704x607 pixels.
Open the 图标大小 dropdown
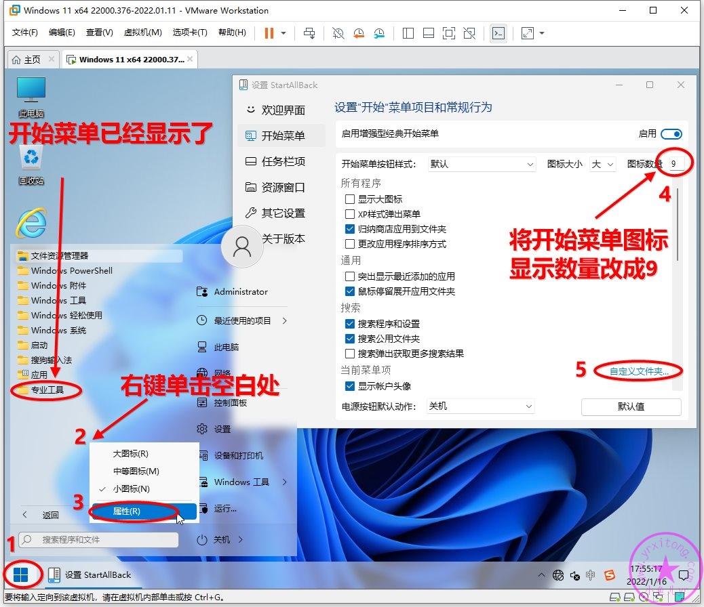602,164
